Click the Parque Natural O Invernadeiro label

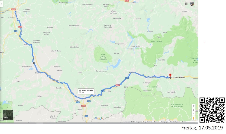(103, 57)
